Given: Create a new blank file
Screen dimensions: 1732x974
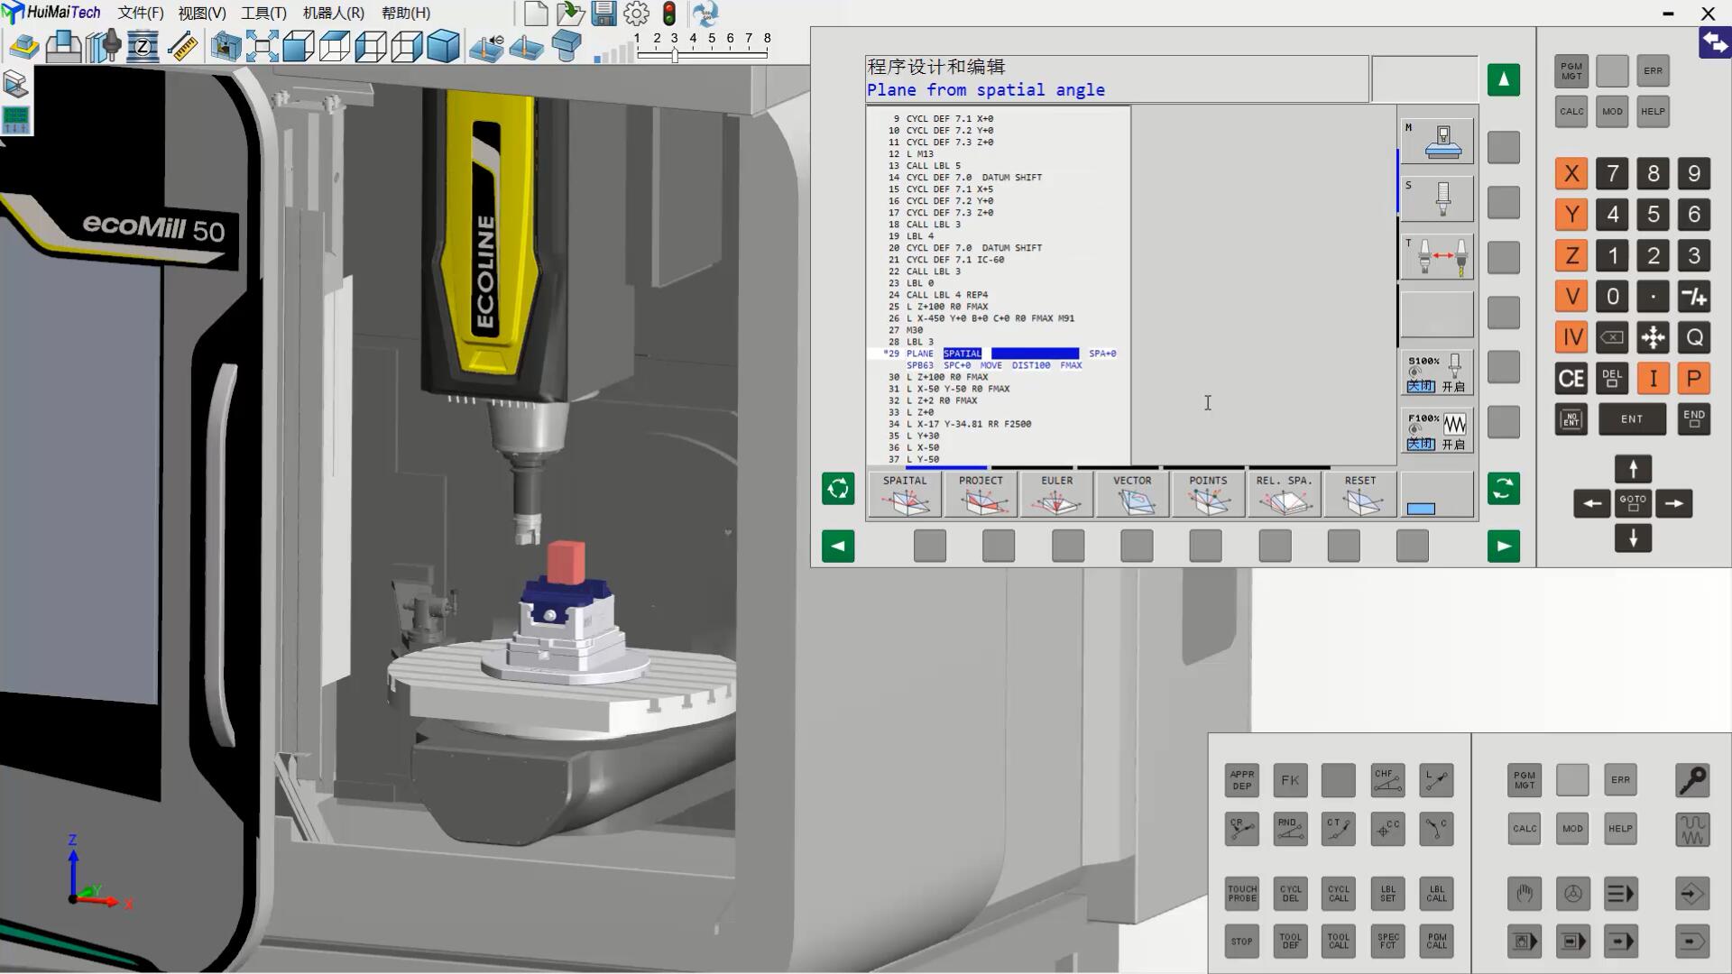Looking at the screenshot, I should click(x=536, y=13).
